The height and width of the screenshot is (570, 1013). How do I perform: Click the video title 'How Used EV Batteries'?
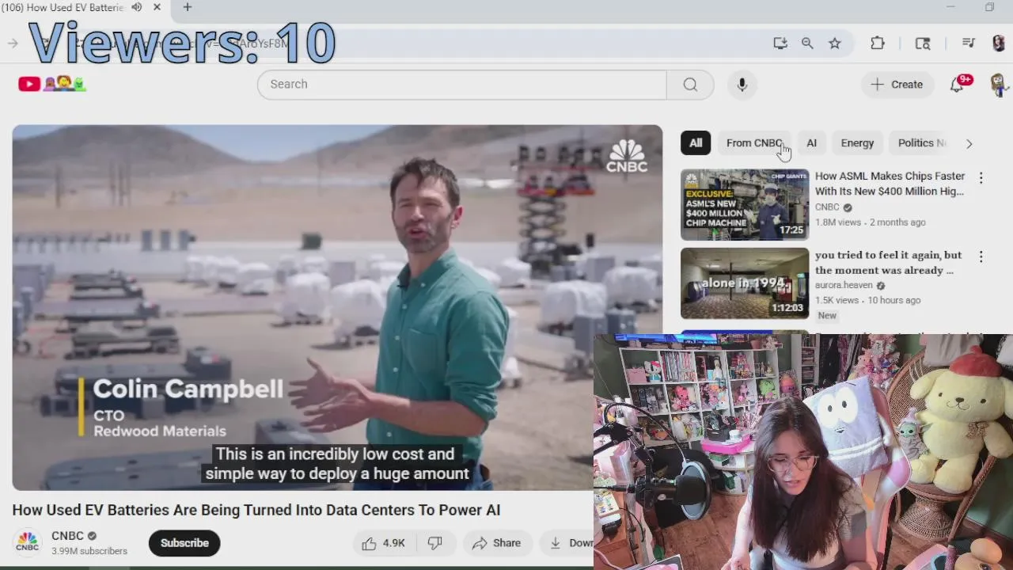point(256,510)
